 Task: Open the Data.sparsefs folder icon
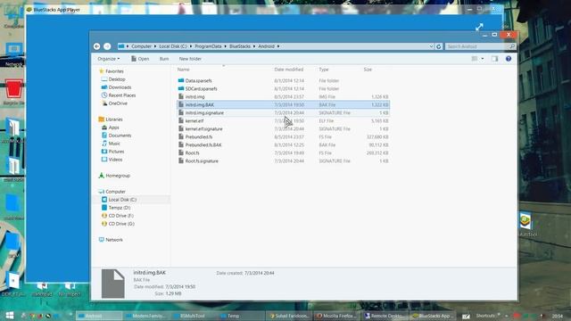[x=181, y=80]
